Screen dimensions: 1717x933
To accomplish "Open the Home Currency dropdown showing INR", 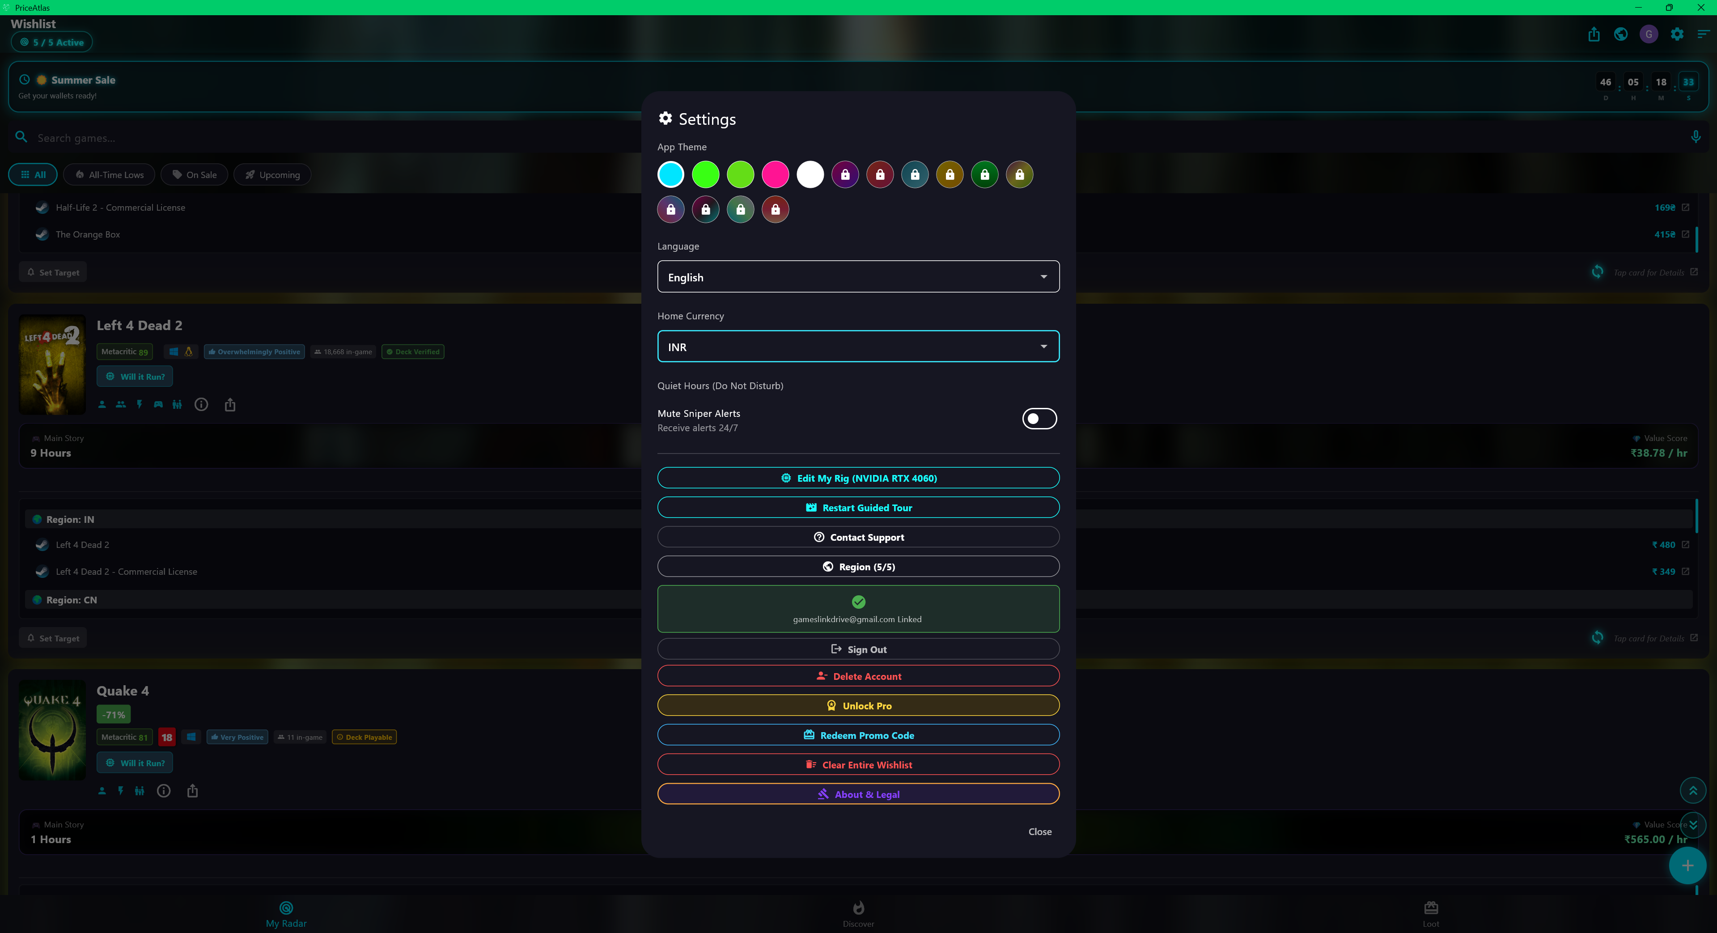I will point(858,347).
